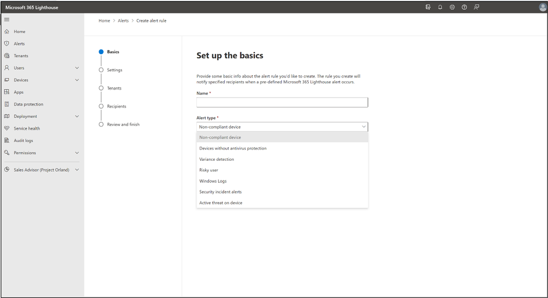Expand the Deployment section chevron
This screenshot has height=298, width=548.
[77, 116]
